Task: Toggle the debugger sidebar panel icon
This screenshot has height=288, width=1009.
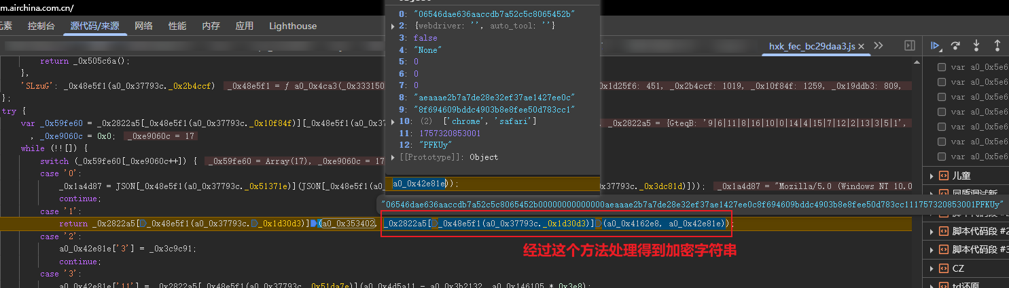Action: [x=910, y=45]
